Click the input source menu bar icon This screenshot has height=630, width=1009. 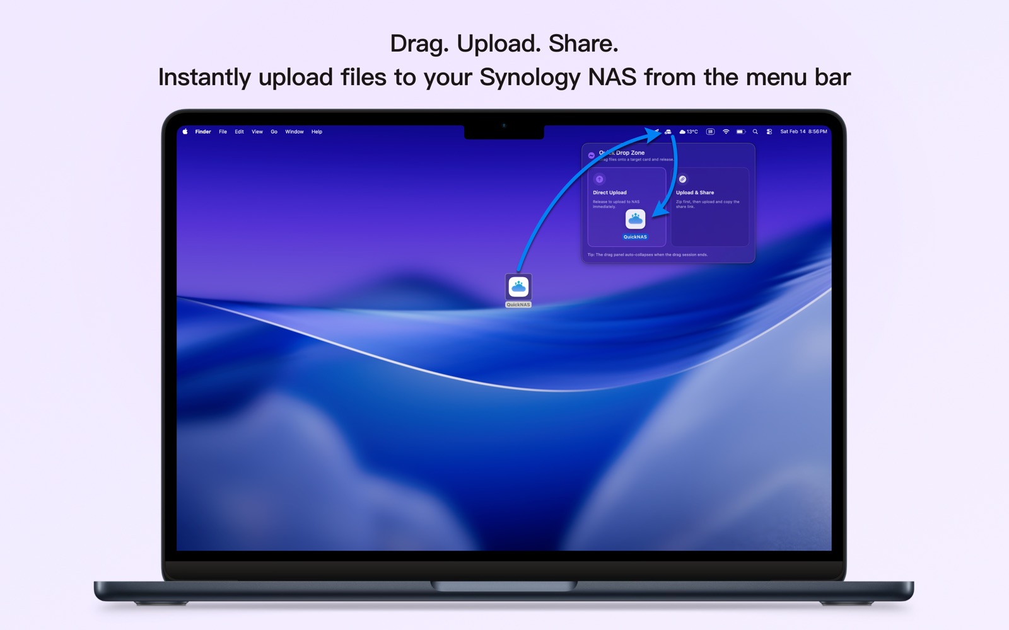click(710, 132)
